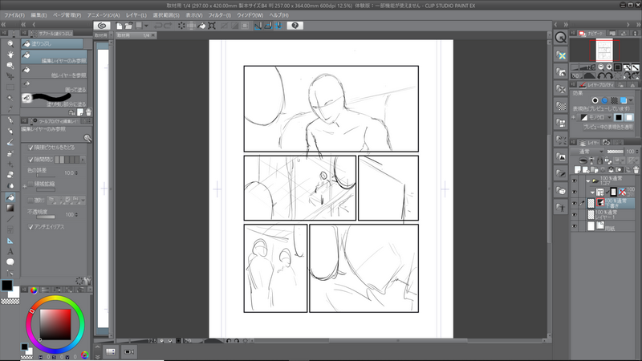Open layer effect color dropdown arrow
This screenshot has height=361, width=642.
[x=631, y=100]
